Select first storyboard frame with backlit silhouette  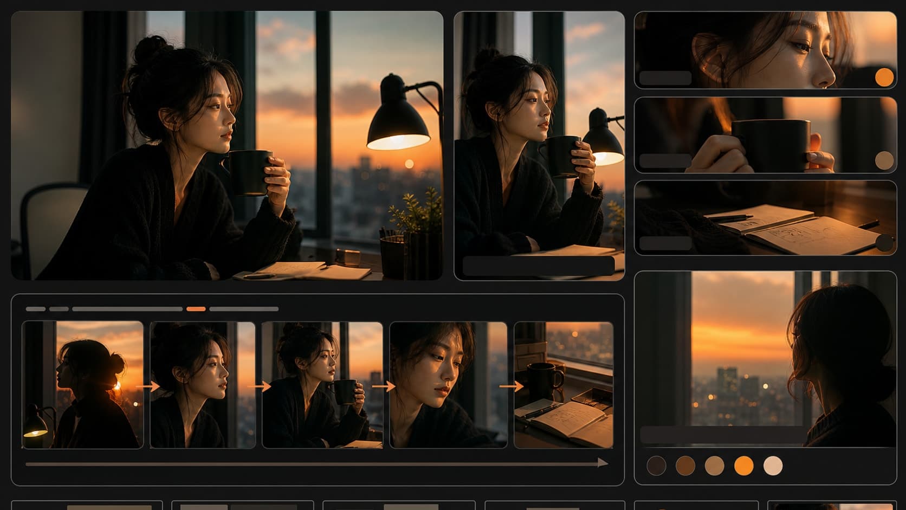pos(82,385)
